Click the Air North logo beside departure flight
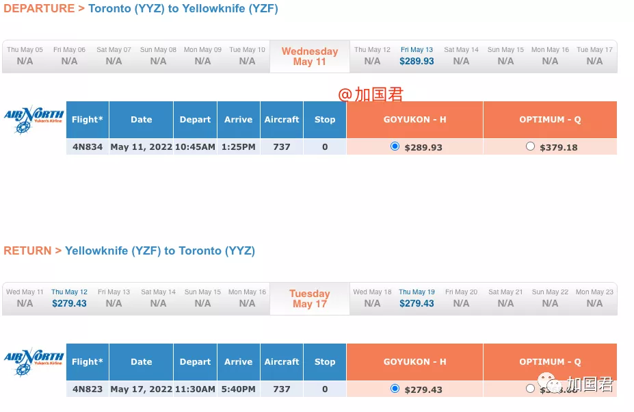634x412 pixels. point(34,120)
